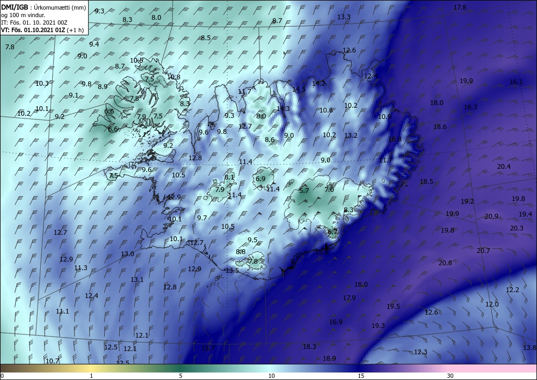Click the DMI/IGB title label
537x380 pixels.
pos(14,8)
